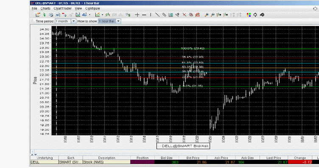Click the zoom out magnifier icon

[213, 15]
